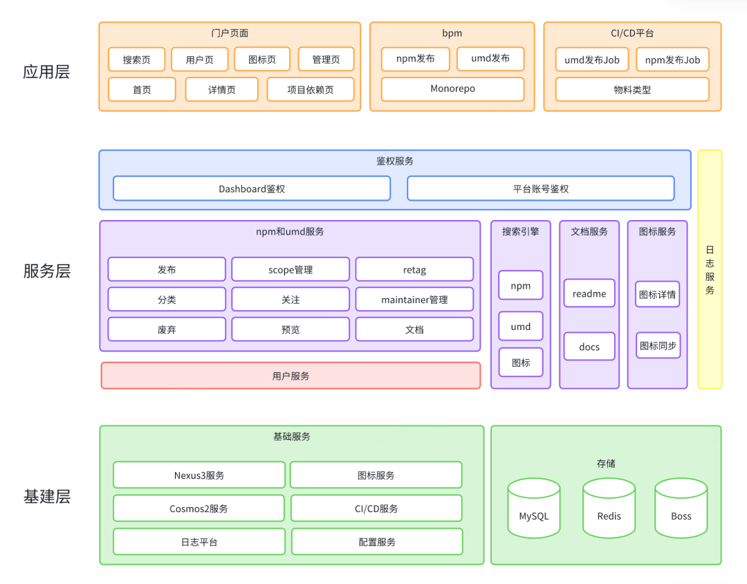Viewport: 747px width, 584px height.
Task: Click the npm和umd服务 group title
Action: tap(290, 231)
